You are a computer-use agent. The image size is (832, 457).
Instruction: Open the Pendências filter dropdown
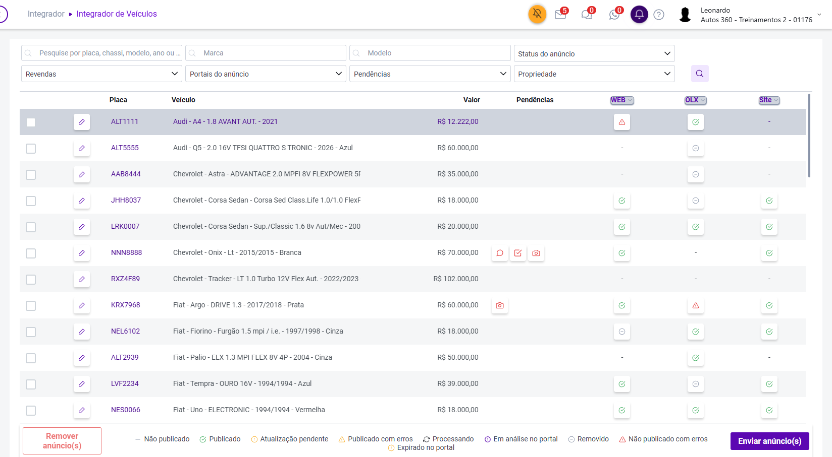tap(430, 74)
